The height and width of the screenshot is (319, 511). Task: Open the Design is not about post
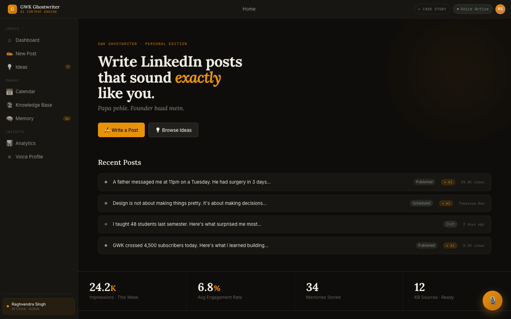pyautogui.click(x=295, y=203)
